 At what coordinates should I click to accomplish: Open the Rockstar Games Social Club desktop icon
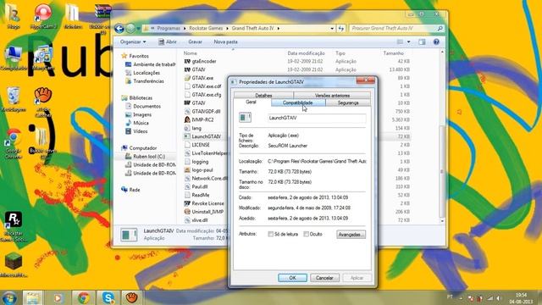click(14, 227)
